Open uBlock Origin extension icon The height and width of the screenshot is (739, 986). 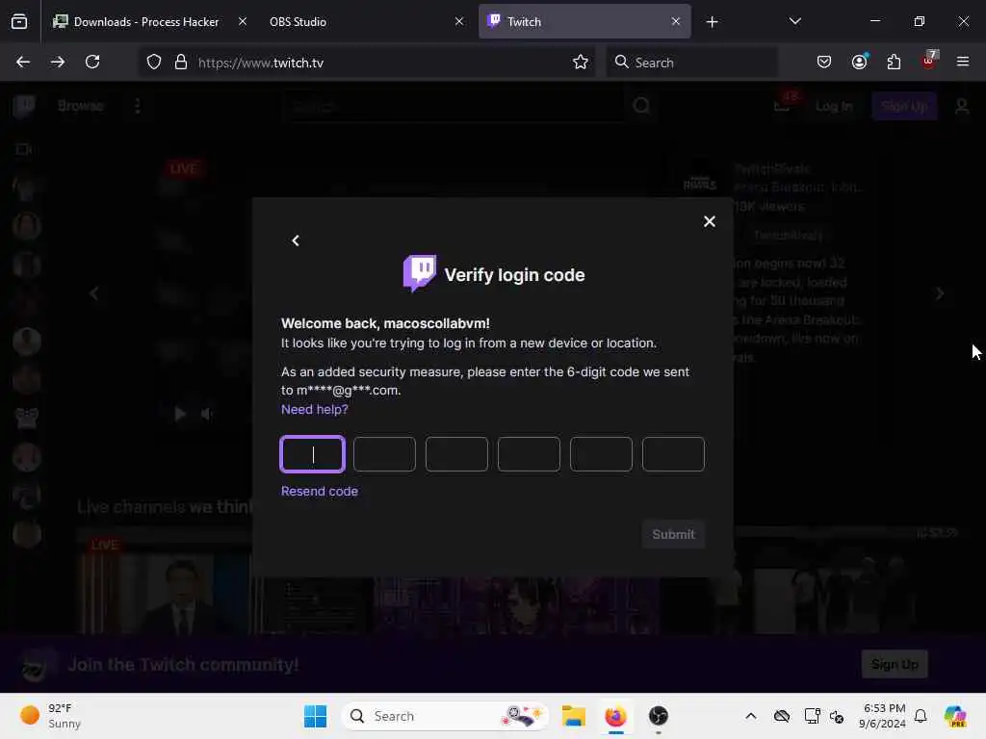click(929, 61)
